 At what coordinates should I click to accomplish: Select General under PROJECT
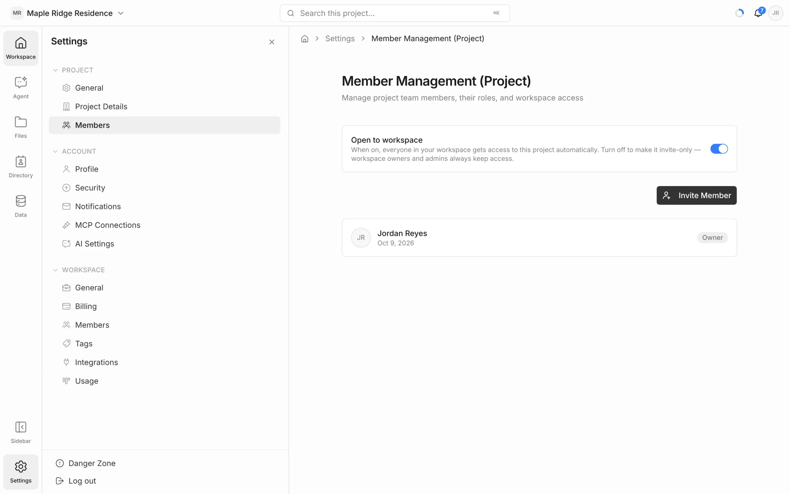tap(164, 88)
